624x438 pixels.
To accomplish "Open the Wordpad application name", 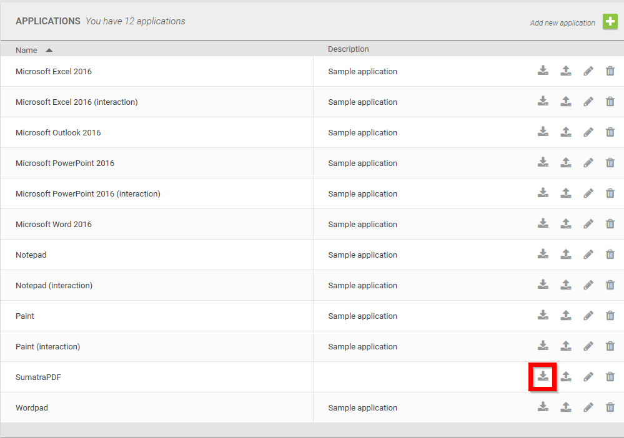I will pyautogui.click(x=32, y=408).
